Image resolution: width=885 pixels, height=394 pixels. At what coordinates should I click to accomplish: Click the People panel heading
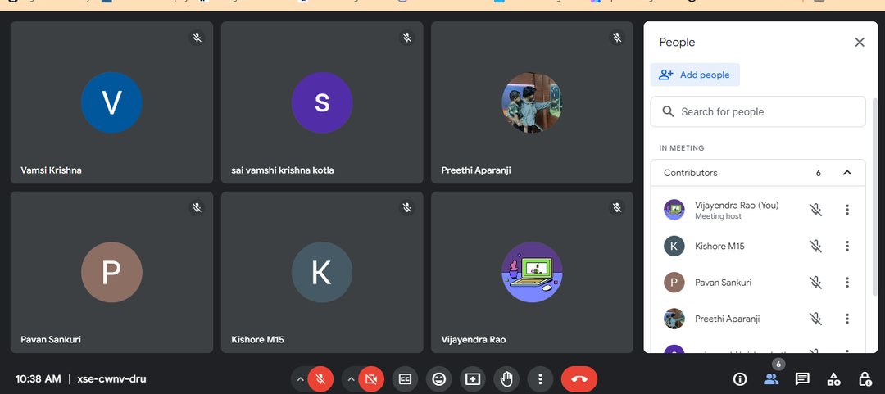tap(677, 43)
